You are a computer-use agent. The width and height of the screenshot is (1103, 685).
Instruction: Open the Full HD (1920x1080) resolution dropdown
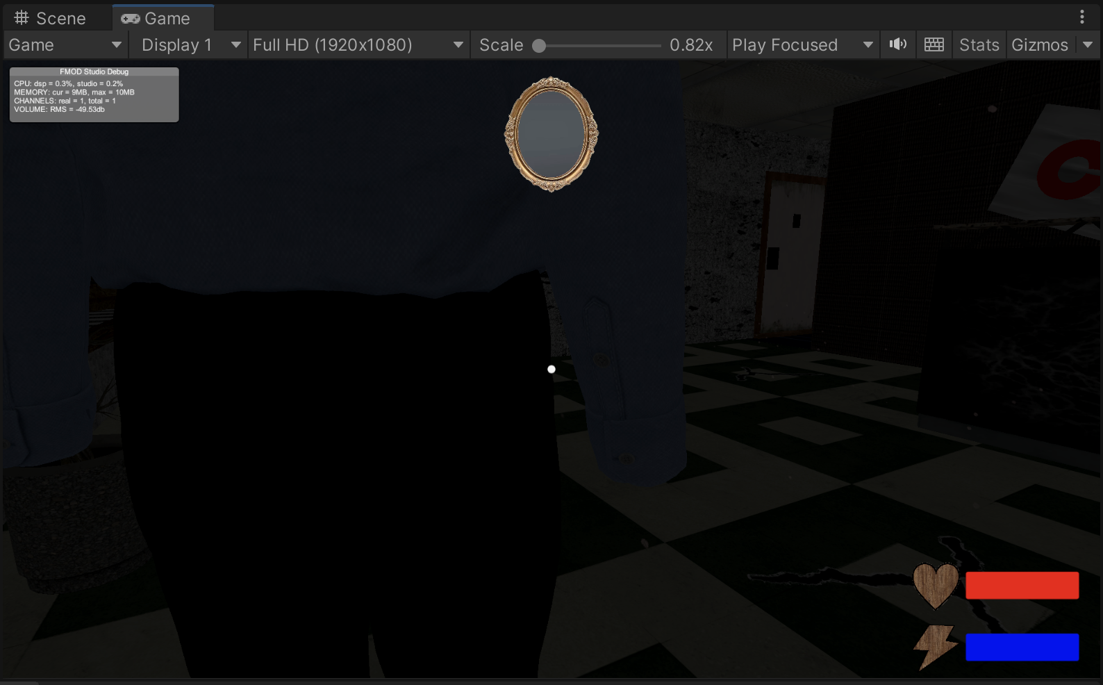coord(358,45)
